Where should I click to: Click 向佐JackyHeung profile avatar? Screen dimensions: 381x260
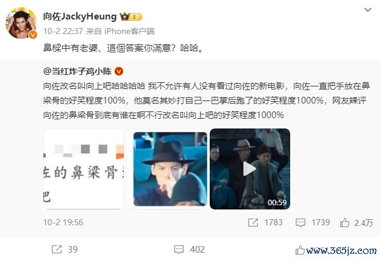point(21,23)
